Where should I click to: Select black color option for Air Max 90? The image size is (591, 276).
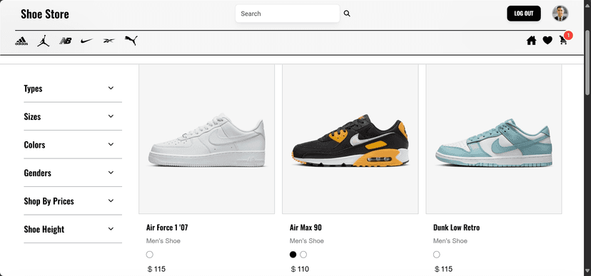(x=293, y=255)
